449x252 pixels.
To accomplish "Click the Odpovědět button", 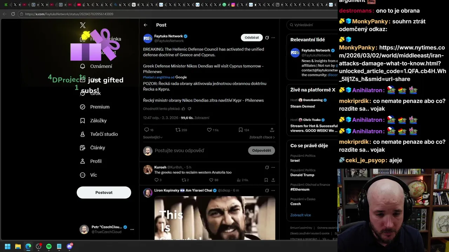I will point(261,150).
